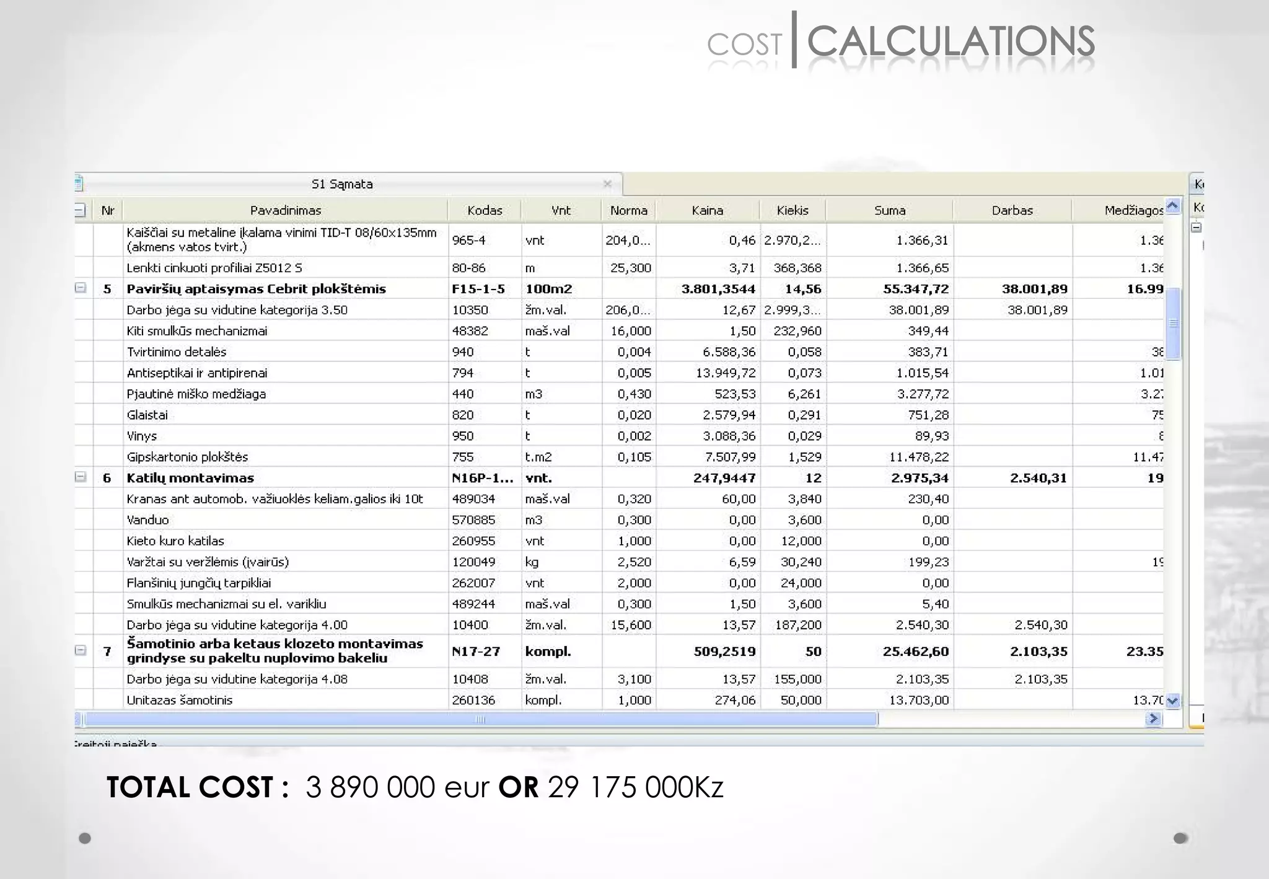Viewport: 1269px width, 879px height.
Task: Click the Medžiagos column header
Action: click(1119, 211)
